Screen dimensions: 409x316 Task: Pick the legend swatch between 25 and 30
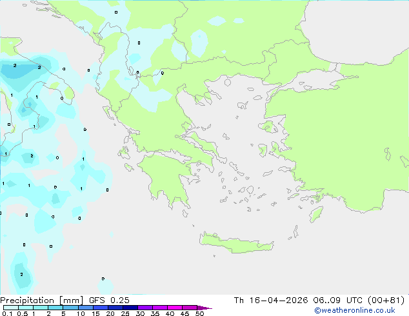[x=130, y=308]
